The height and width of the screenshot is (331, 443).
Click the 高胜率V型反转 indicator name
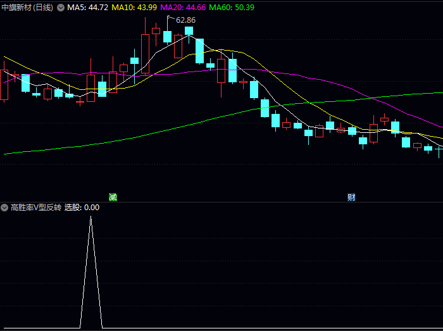pos(36,208)
